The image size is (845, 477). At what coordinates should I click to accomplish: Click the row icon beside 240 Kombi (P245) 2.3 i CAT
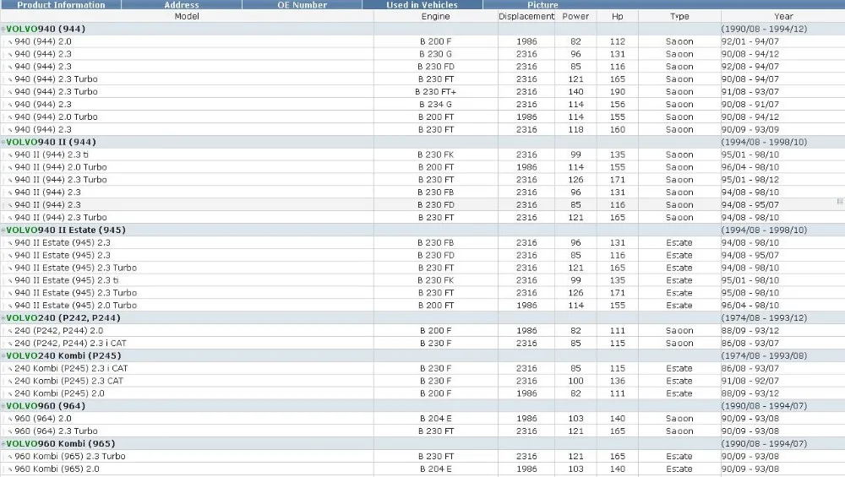(x=9, y=369)
